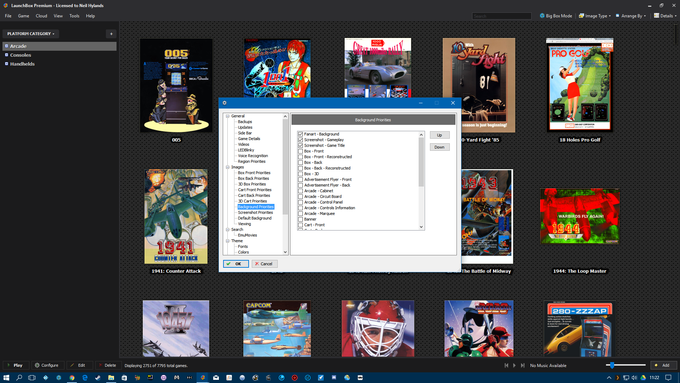Open Big Box Mode
Viewport: 680px width, 383px height.
tap(556, 16)
